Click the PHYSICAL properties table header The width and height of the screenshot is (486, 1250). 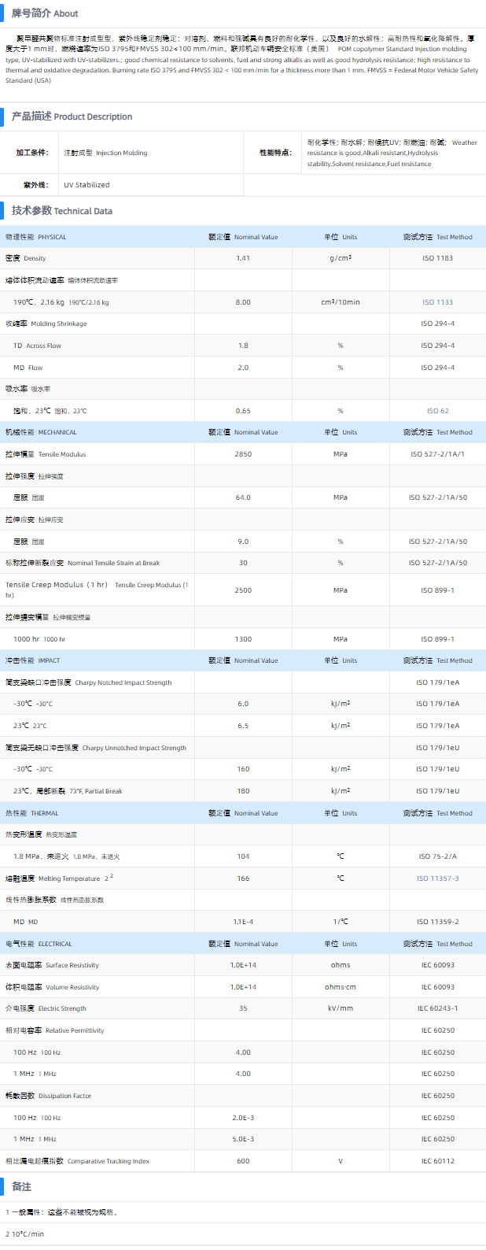36,237
